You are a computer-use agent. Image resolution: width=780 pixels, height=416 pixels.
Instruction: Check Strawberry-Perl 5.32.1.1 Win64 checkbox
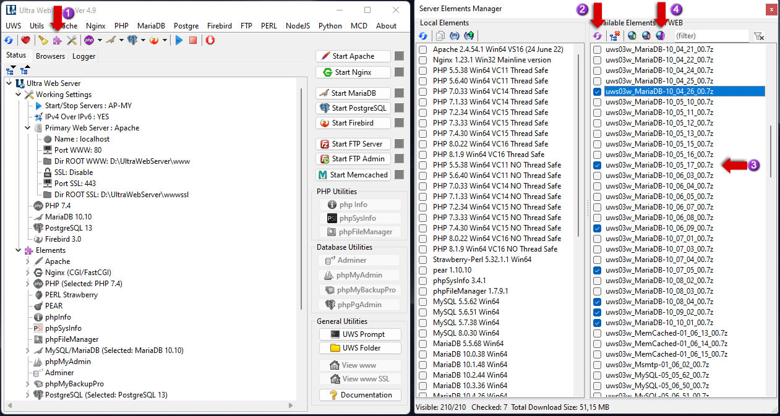coord(423,260)
